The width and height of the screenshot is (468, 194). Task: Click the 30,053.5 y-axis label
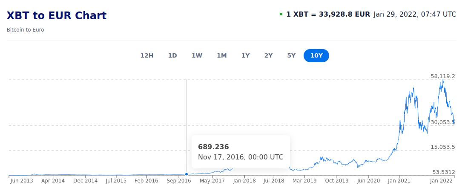[442, 122]
